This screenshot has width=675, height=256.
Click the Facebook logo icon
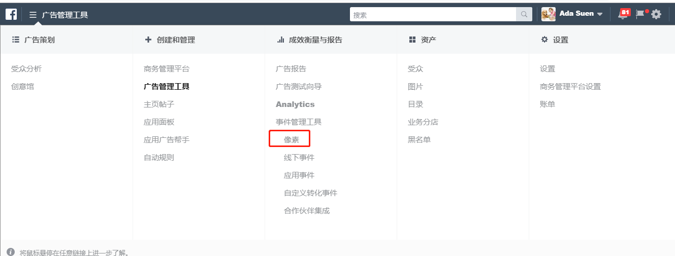tap(11, 14)
